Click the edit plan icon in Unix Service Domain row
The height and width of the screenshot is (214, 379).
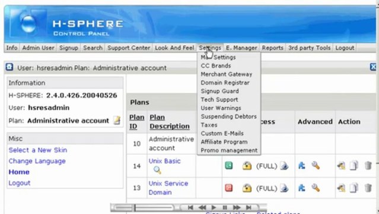[x=341, y=188]
